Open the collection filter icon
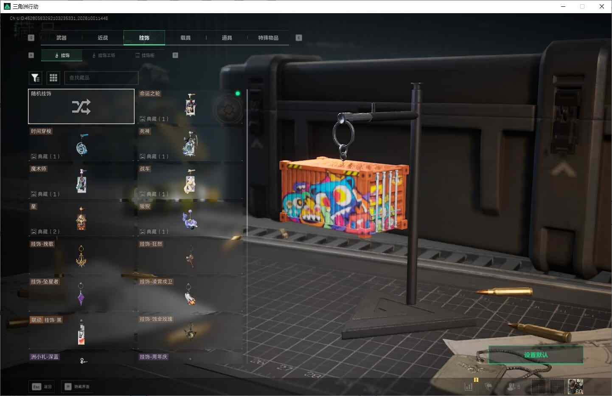 [x=35, y=78]
